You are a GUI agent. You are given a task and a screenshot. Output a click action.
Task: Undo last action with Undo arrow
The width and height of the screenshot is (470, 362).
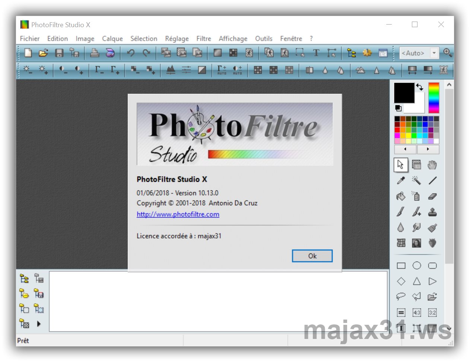[x=131, y=53]
